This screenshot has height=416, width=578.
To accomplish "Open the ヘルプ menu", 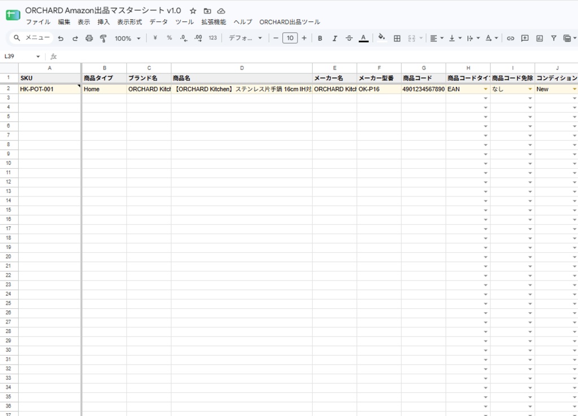I will tap(243, 22).
